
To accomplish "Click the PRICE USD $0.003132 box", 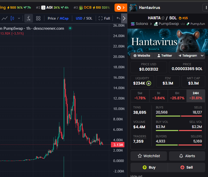I will [x=148, y=67].
